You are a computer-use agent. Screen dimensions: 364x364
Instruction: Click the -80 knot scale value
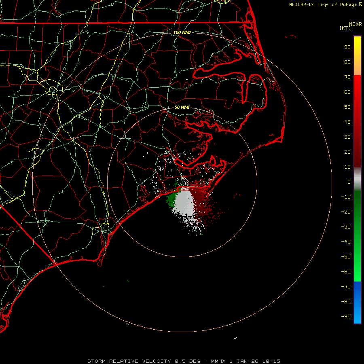coord(346,302)
